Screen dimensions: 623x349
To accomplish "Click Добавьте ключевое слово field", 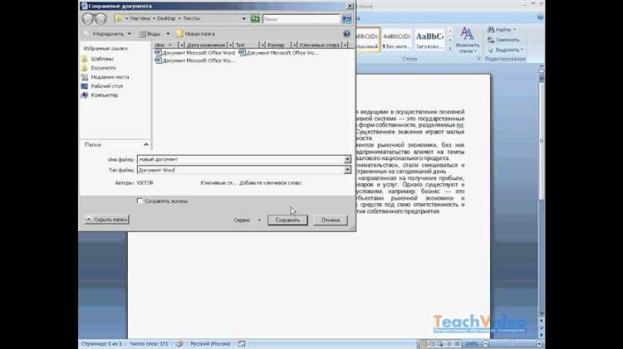I will (270, 183).
